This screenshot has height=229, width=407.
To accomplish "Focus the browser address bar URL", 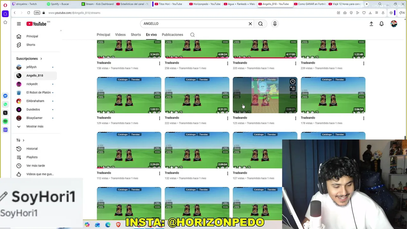I will pyautogui.click(x=74, y=13).
